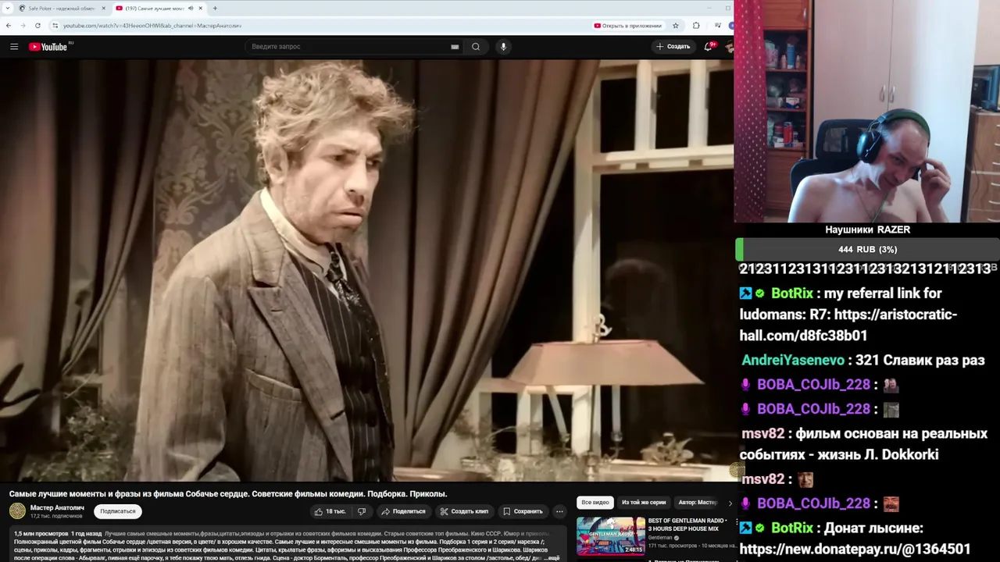1000x562 pixels.
Task: Click chat username 'AndreiYasenevo'
Action: coord(793,361)
